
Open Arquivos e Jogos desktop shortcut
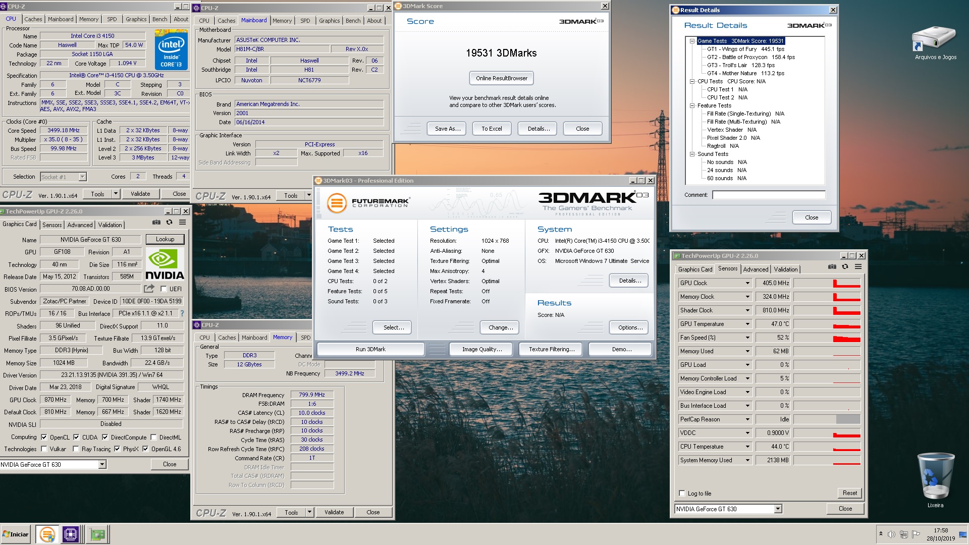pos(935,44)
